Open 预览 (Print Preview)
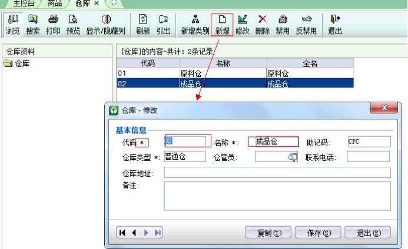The height and width of the screenshot is (249, 408). pyautogui.click(x=73, y=25)
